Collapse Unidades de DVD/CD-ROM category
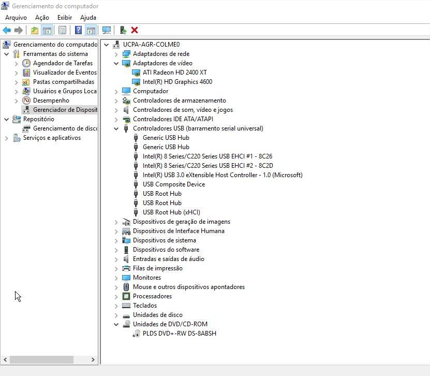The height and width of the screenshot is (376, 430). (116, 324)
